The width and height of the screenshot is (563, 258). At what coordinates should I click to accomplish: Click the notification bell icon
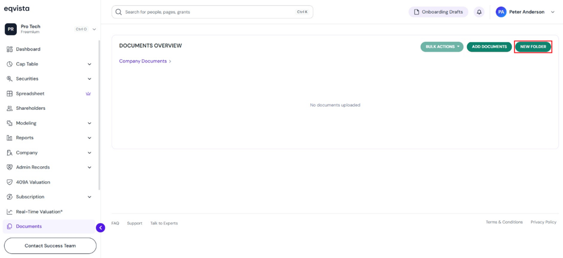point(478,12)
